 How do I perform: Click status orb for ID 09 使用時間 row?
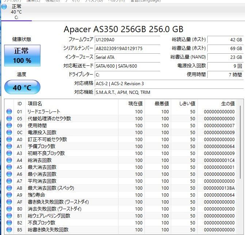[9, 125]
